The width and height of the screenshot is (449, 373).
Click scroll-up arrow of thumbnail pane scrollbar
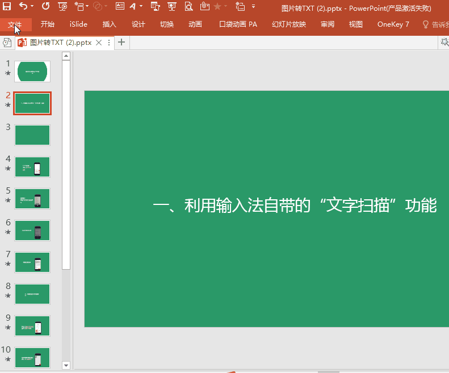pos(66,56)
